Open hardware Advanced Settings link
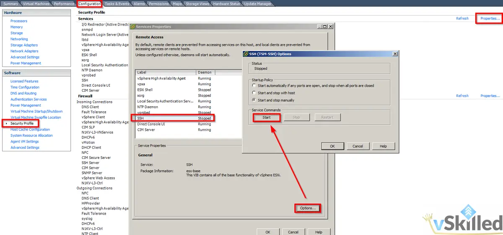Image resolution: width=503 pixels, height=235 pixels. (25, 57)
